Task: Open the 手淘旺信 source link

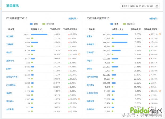Action: 90,109
